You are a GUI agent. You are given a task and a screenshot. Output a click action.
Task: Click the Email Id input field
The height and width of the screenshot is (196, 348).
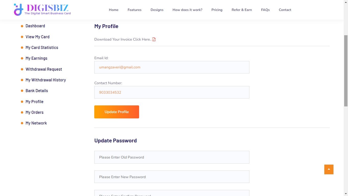pyautogui.click(x=172, y=67)
